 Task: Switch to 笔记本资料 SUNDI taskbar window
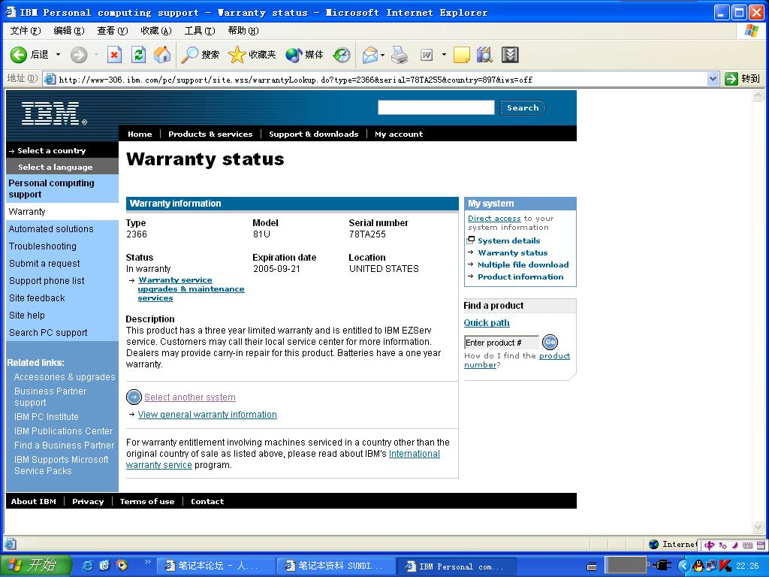point(336,566)
